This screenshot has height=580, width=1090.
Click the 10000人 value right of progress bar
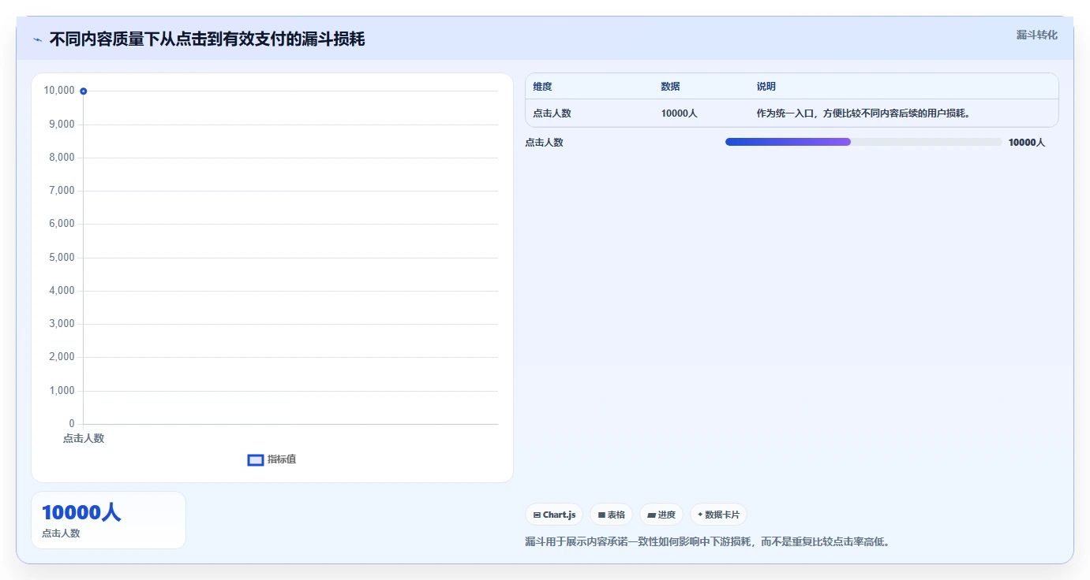coord(1026,143)
